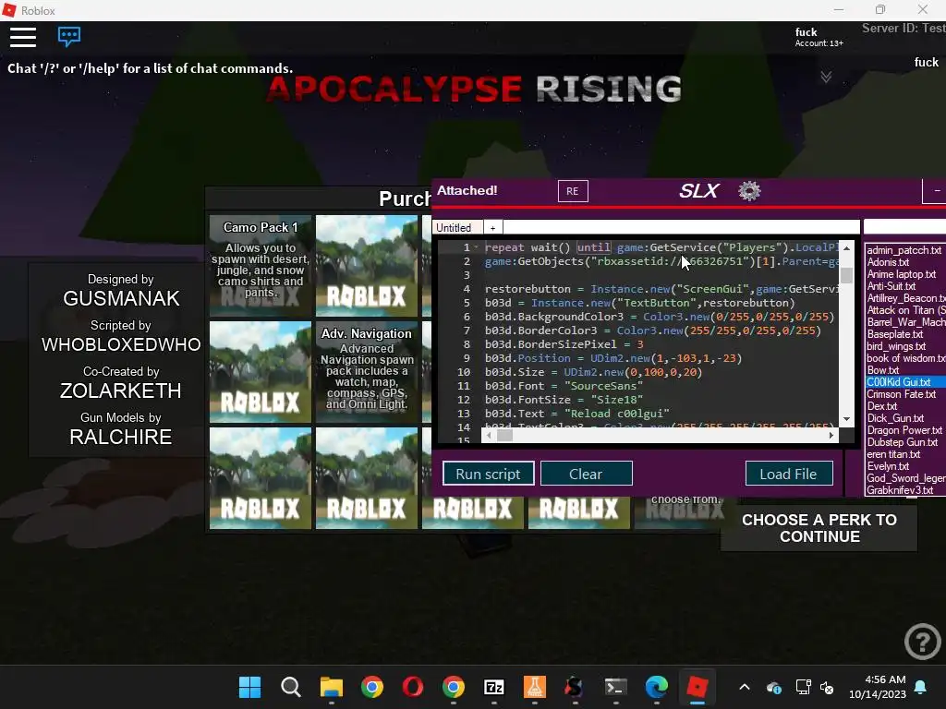Open notification bell in taskbar
Screen dimensions: 946x709
tap(921, 687)
